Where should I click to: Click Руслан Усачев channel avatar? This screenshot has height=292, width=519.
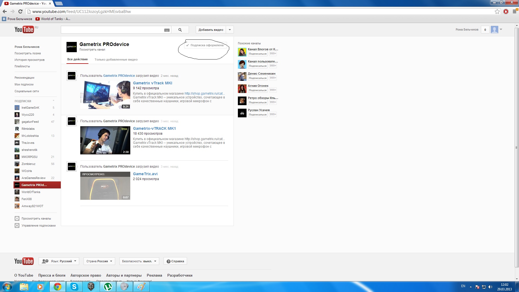point(242,113)
